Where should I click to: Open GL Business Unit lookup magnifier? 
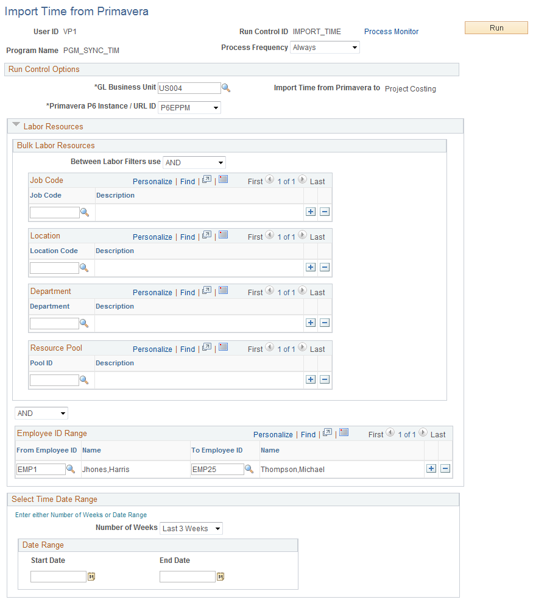point(226,88)
